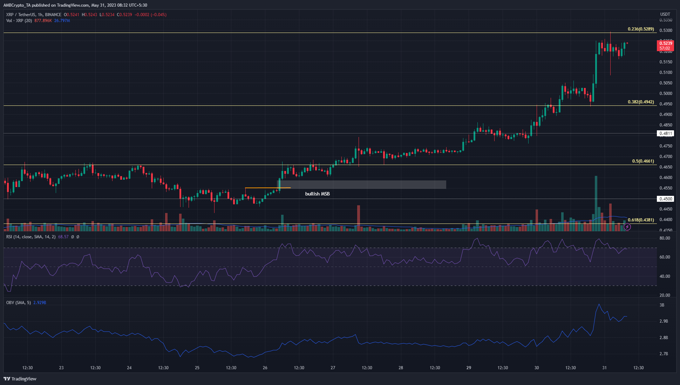680x385 pixels.
Task: Click the Vol · XRP (20) indicator label
Action: (19, 21)
